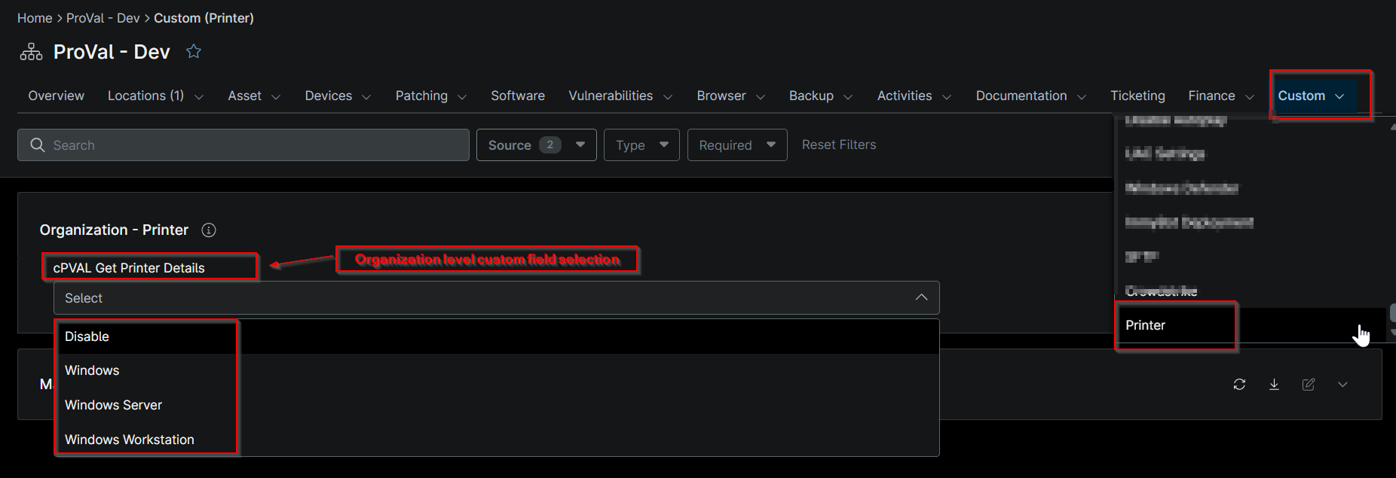Click the cPVAL Get Printer Details label
Image resolution: width=1396 pixels, height=478 pixels.
[x=129, y=268]
